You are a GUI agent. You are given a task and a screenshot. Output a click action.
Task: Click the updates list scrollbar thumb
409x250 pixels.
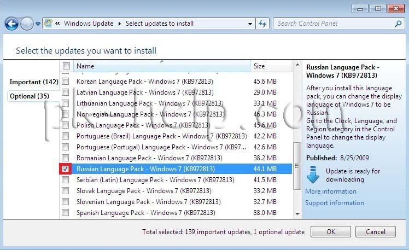pos(297,166)
